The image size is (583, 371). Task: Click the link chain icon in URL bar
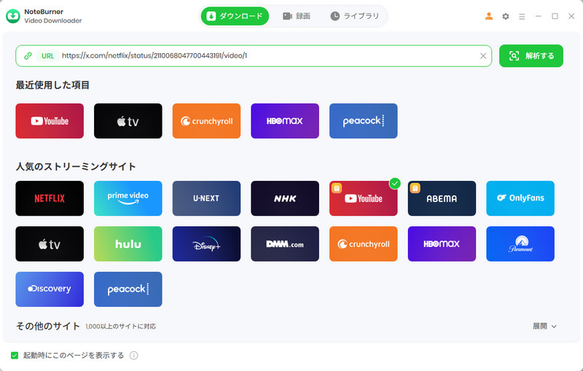pyautogui.click(x=28, y=56)
